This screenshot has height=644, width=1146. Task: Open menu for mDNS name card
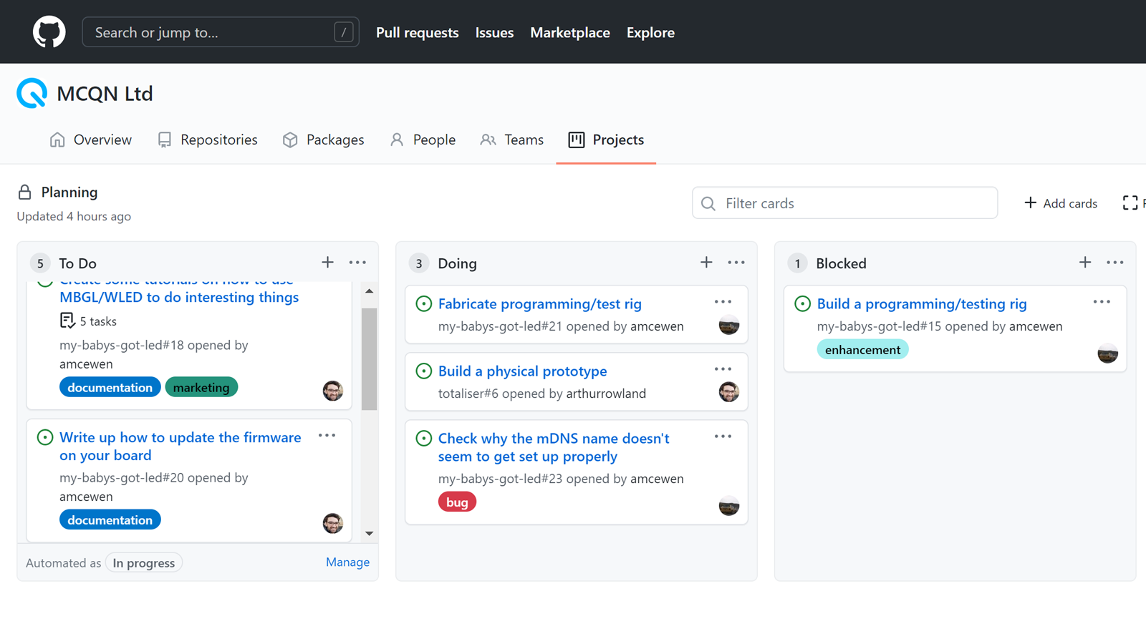coord(723,436)
